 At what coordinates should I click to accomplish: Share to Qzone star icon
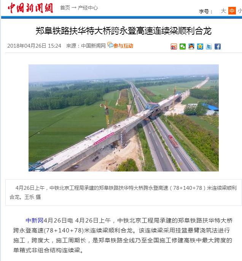click(200, 46)
